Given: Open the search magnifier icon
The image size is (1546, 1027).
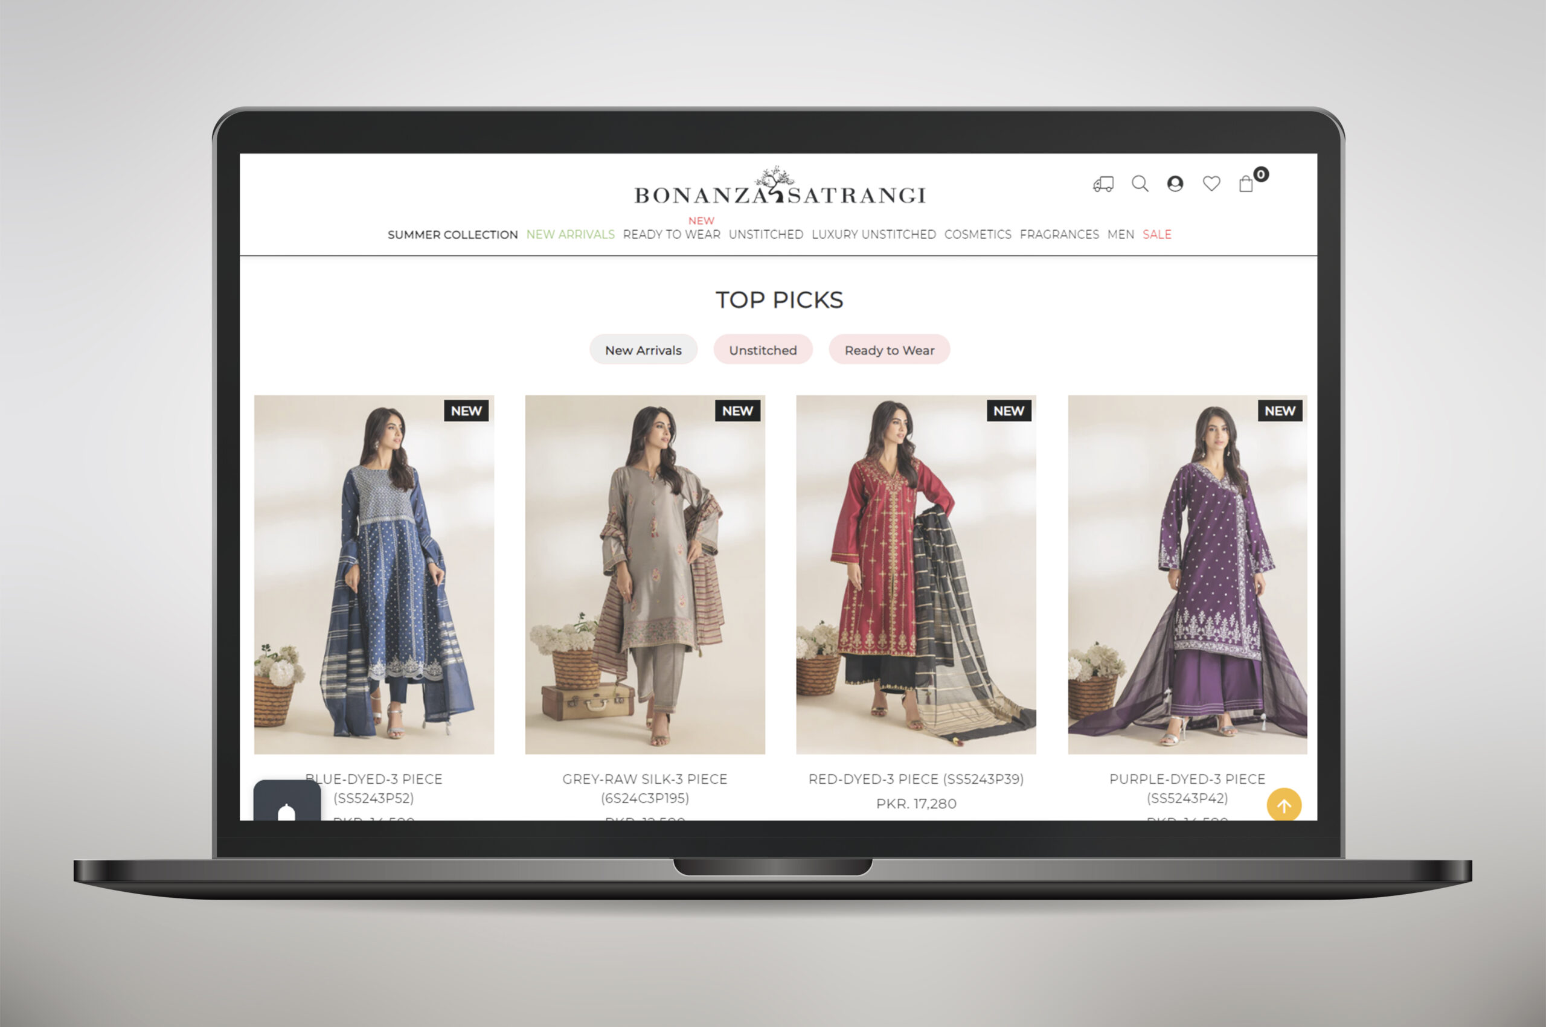Looking at the screenshot, I should (1140, 184).
